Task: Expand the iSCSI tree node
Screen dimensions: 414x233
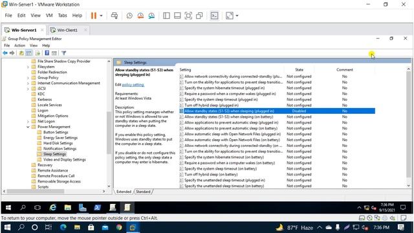Action: (28, 89)
